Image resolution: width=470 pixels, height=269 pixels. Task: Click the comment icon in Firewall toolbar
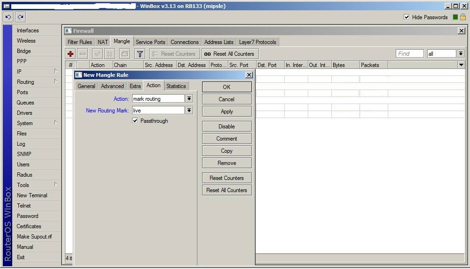[125, 54]
